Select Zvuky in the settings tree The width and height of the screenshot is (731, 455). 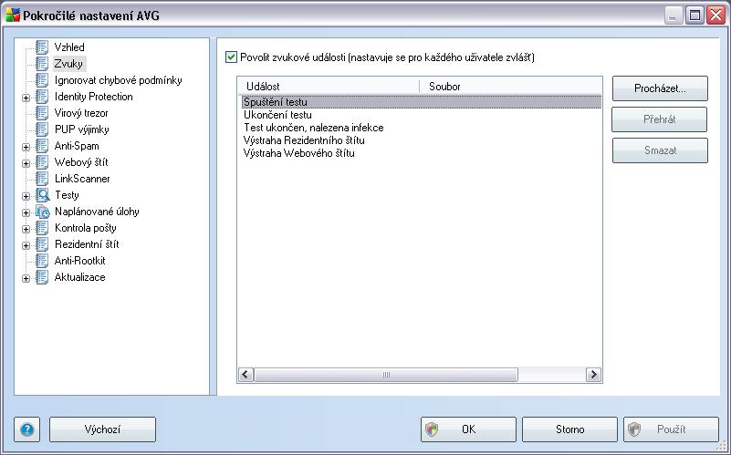tap(68, 63)
